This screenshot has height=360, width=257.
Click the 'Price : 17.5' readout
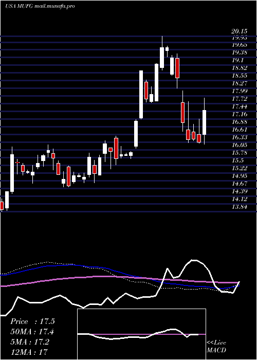coord(32,321)
